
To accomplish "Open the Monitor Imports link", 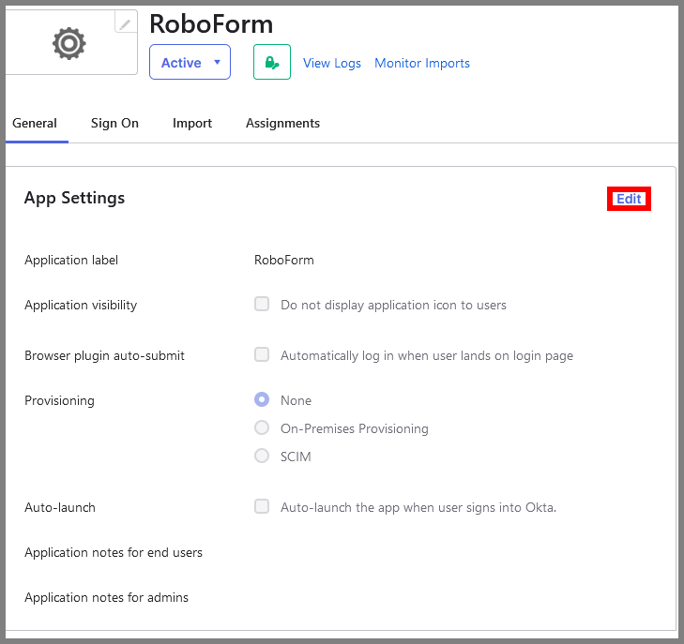I will pos(421,64).
